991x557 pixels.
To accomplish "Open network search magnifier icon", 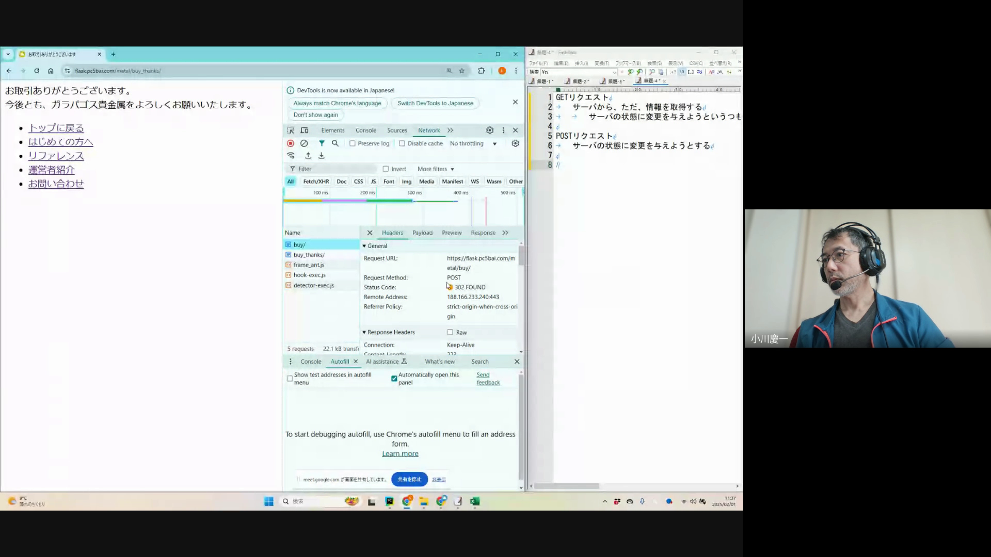I will point(335,143).
